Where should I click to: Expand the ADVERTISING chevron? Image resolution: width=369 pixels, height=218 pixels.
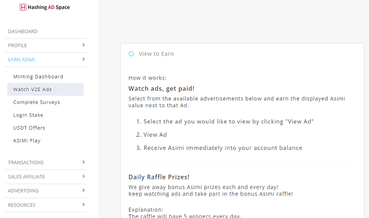[x=84, y=190]
